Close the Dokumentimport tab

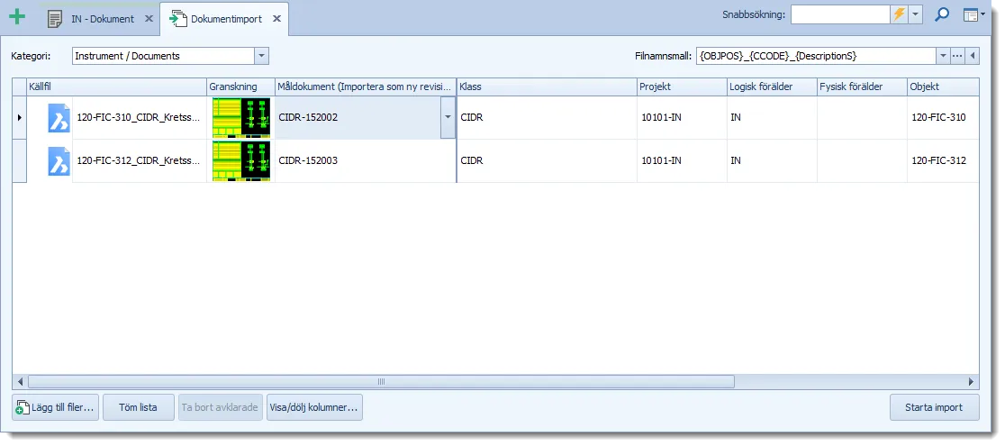(x=276, y=19)
